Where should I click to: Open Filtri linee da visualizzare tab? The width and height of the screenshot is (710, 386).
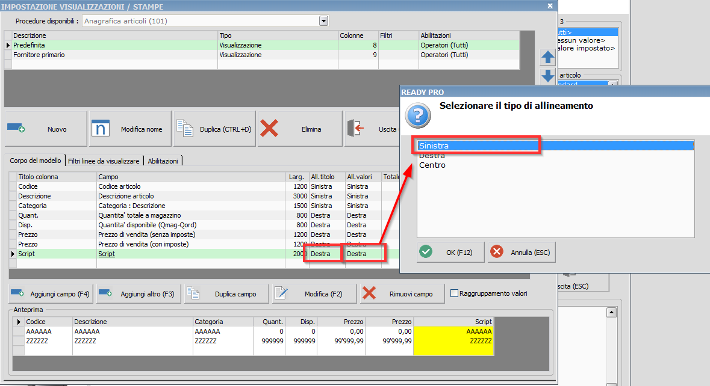tap(104, 161)
